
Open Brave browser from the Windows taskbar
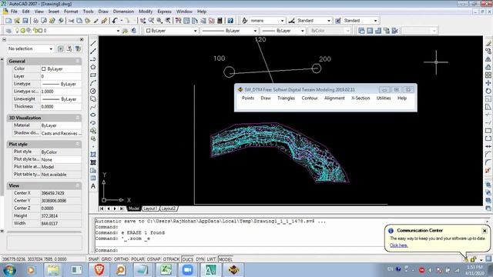[x=99, y=270]
